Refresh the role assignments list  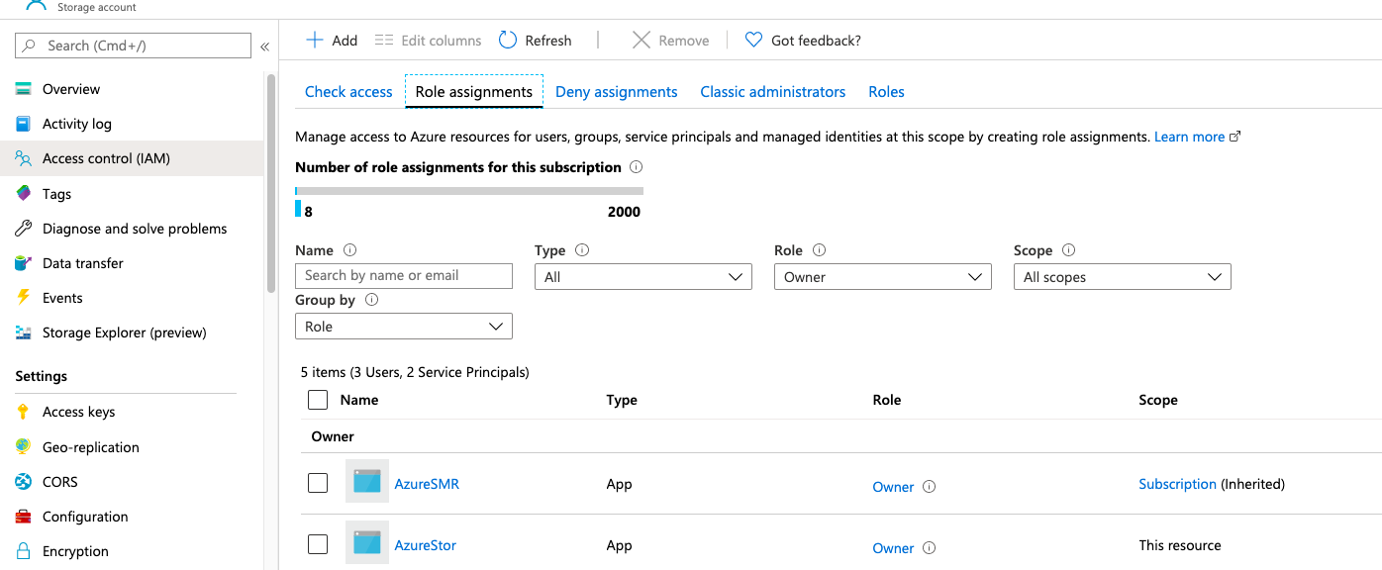tap(535, 40)
